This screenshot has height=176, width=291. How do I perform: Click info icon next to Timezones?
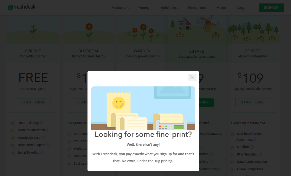tap(219, 169)
